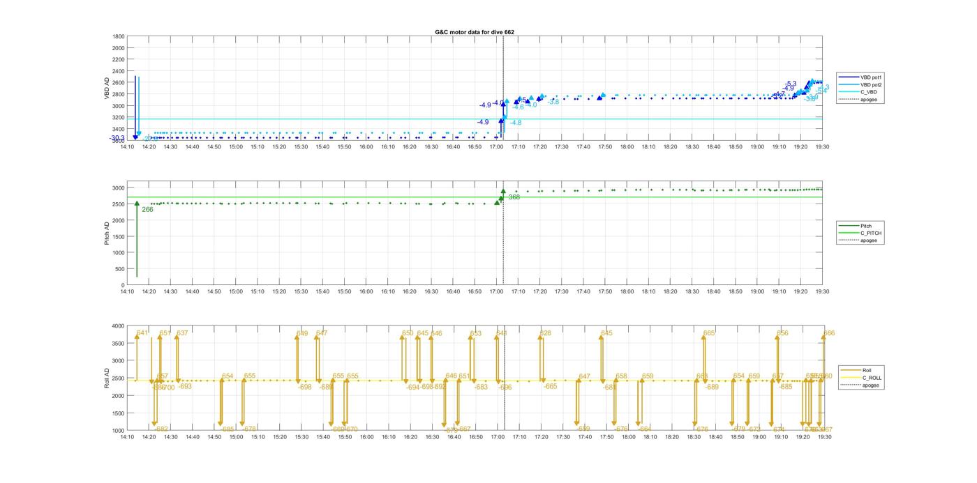Click the '1800' tick on the VBD y-axis
Screen dimensions: 977x483
(x=119, y=36)
